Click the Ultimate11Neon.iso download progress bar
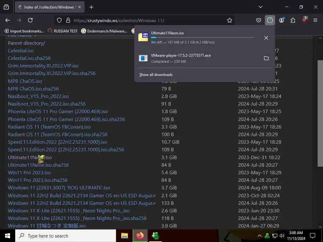Screen dimensions: 323x242 [x=203, y=38]
